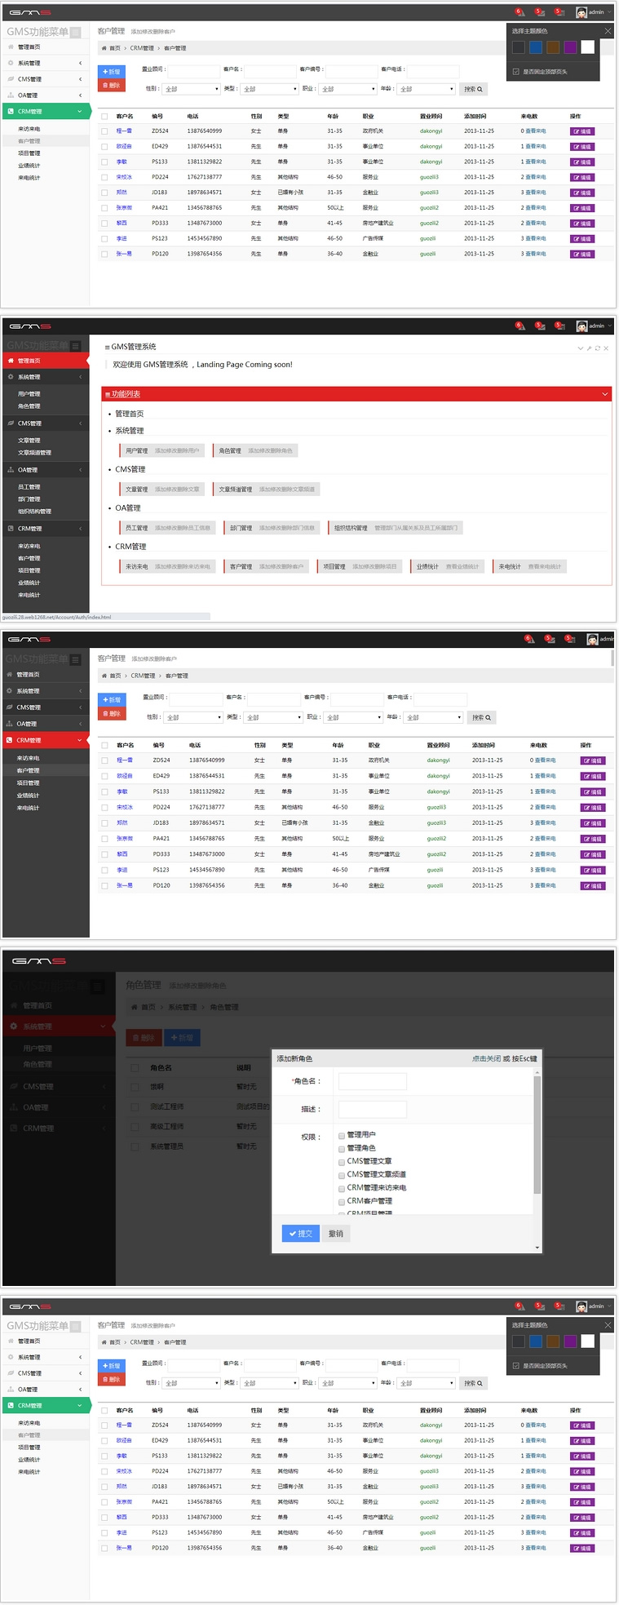
Task: Tick 管理用户 permission in add-role dialog
Action: pyautogui.click(x=342, y=1135)
